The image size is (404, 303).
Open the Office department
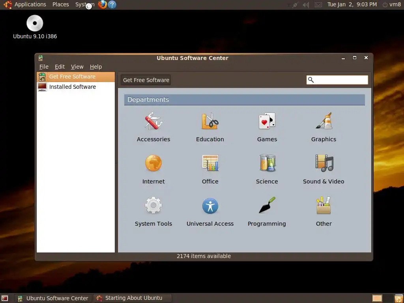(x=210, y=170)
